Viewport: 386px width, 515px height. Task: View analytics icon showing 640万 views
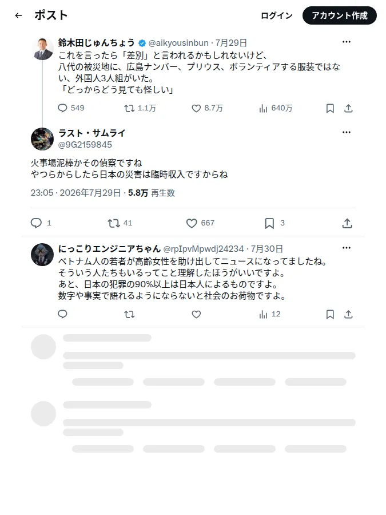point(263,108)
